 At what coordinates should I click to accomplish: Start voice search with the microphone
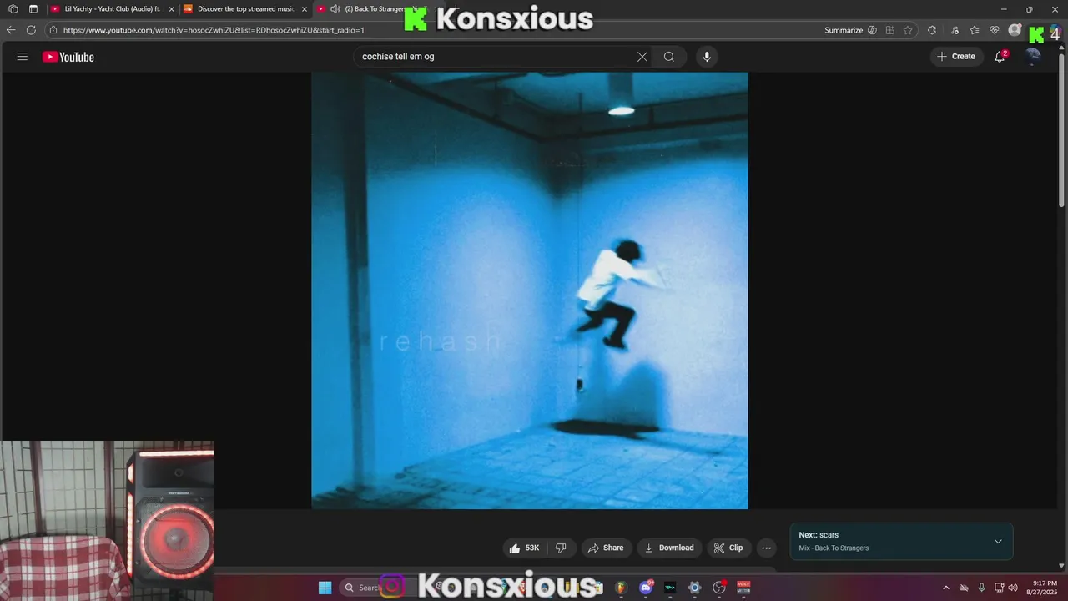(707, 57)
